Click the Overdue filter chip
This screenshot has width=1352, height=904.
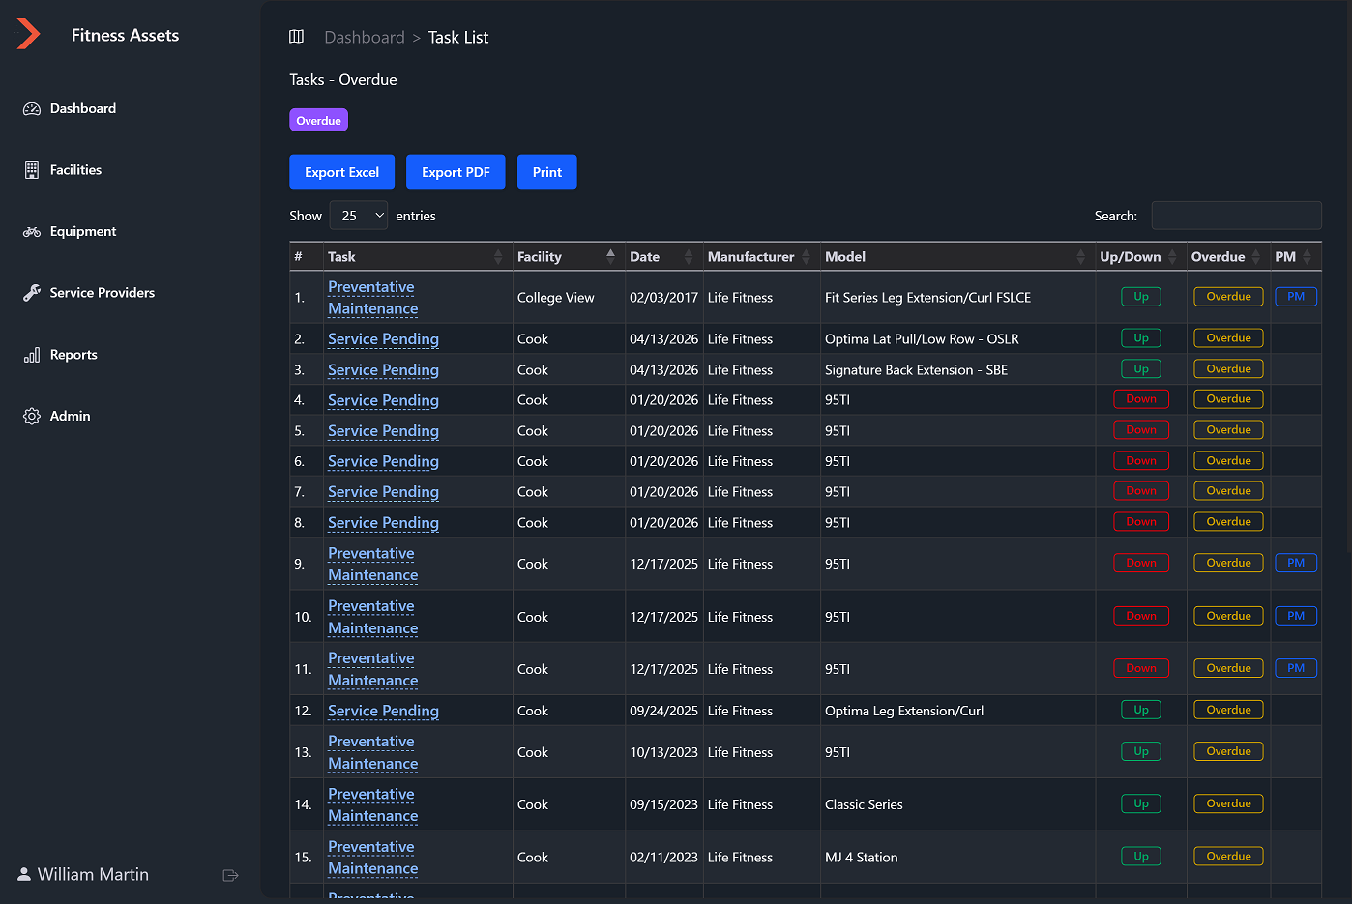(318, 119)
